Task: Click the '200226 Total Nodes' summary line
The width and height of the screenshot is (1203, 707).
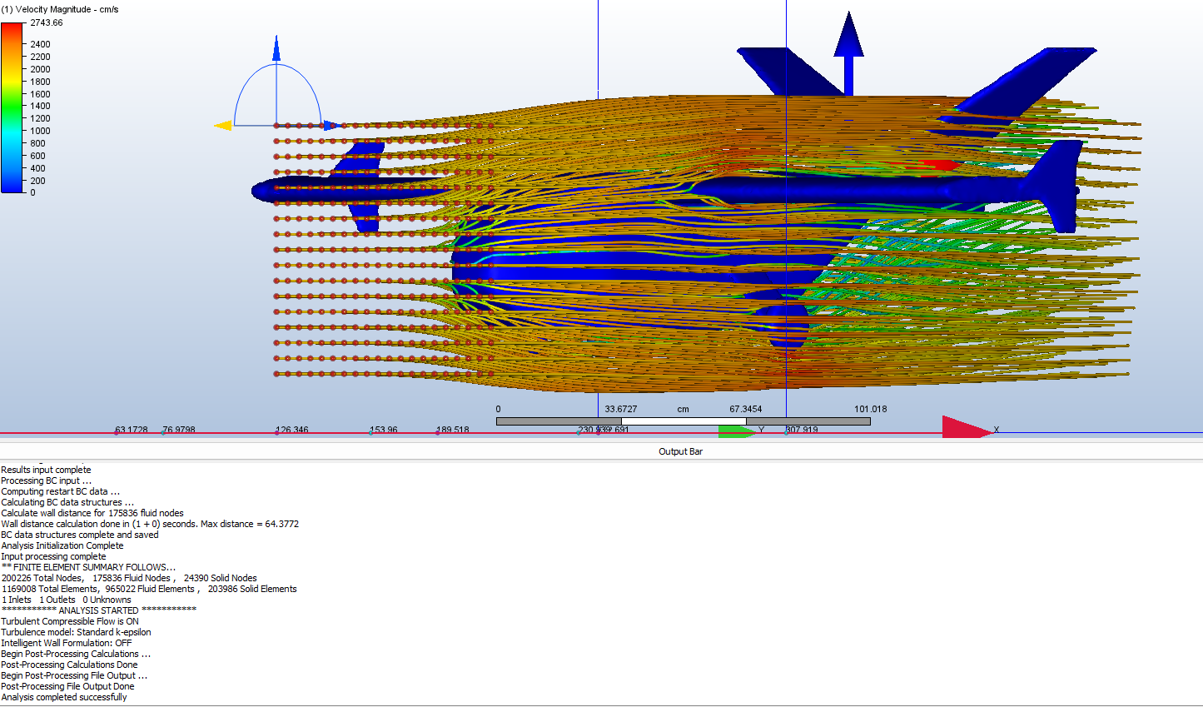Action: point(129,578)
